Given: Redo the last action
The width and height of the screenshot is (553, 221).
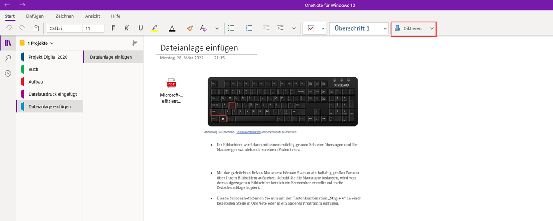Looking at the screenshot, I should click(x=22, y=28).
